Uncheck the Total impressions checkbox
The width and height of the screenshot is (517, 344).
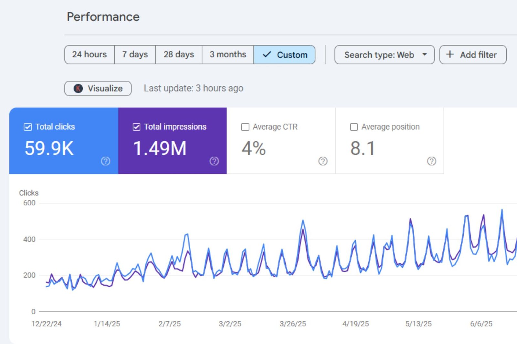point(136,127)
